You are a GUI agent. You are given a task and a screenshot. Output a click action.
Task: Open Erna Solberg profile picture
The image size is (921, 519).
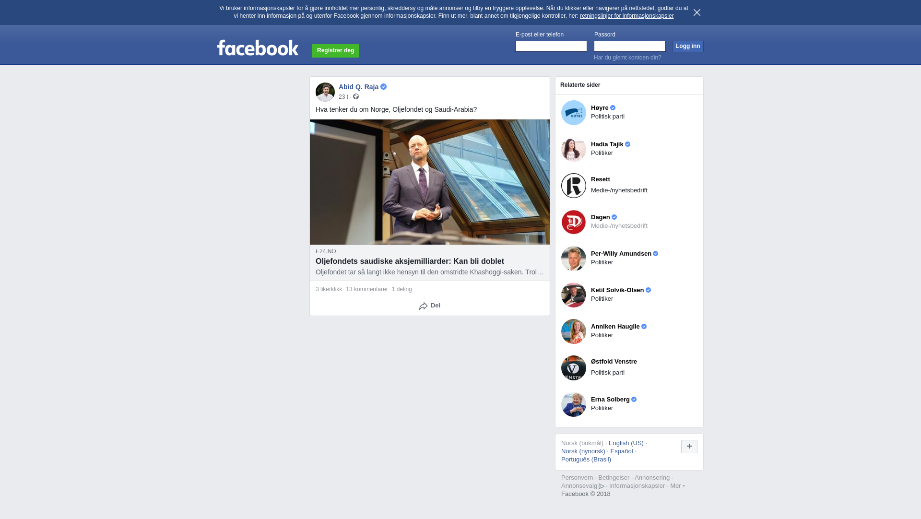tap(574, 404)
